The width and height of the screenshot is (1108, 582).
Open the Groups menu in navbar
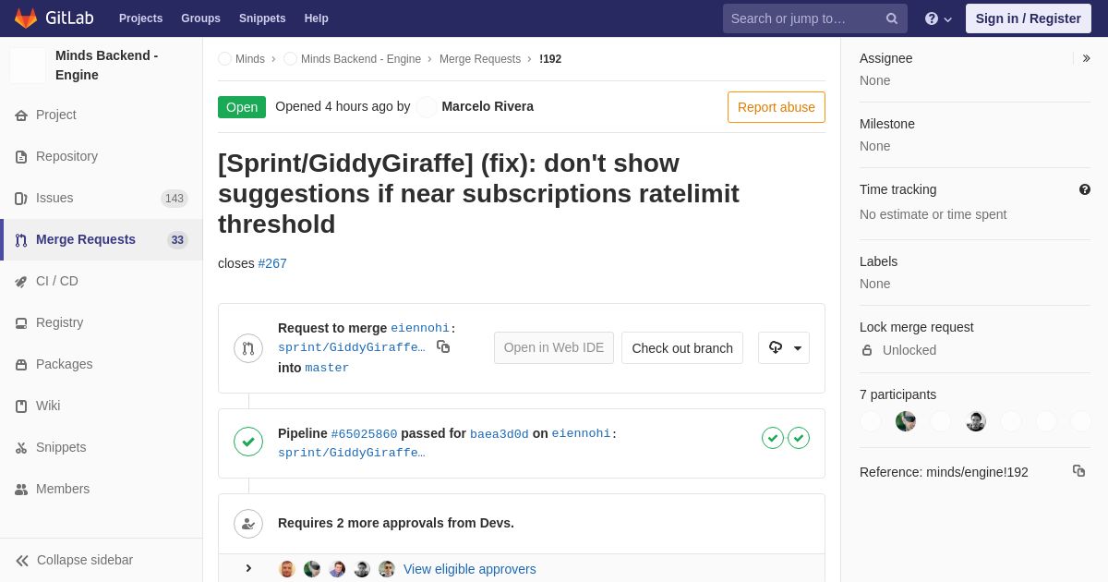(x=200, y=18)
